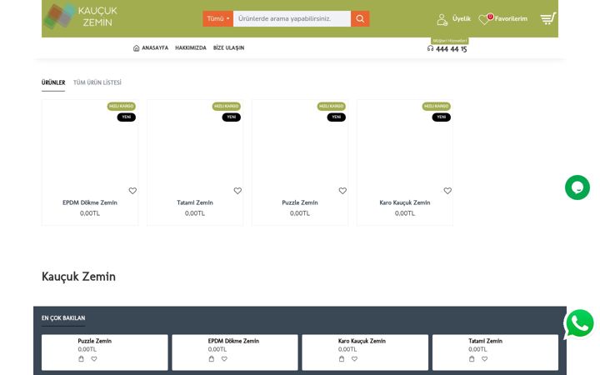Select the ÜRÜNLER tab
This screenshot has width=600, height=375.
click(53, 82)
